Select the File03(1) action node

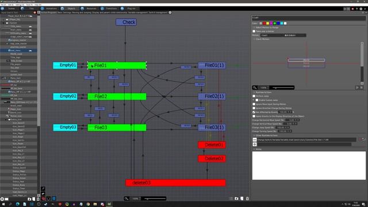(x=212, y=128)
